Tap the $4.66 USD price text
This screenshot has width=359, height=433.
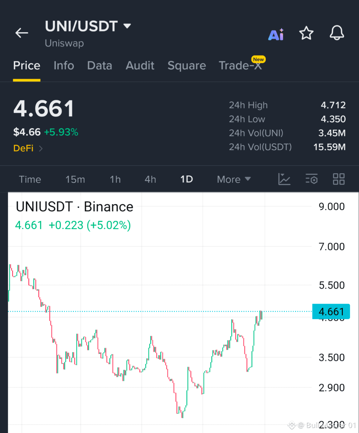click(x=27, y=132)
